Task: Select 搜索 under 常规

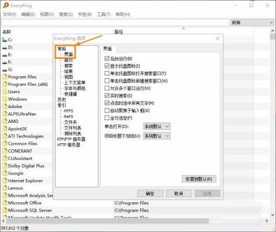Action: coord(68,66)
